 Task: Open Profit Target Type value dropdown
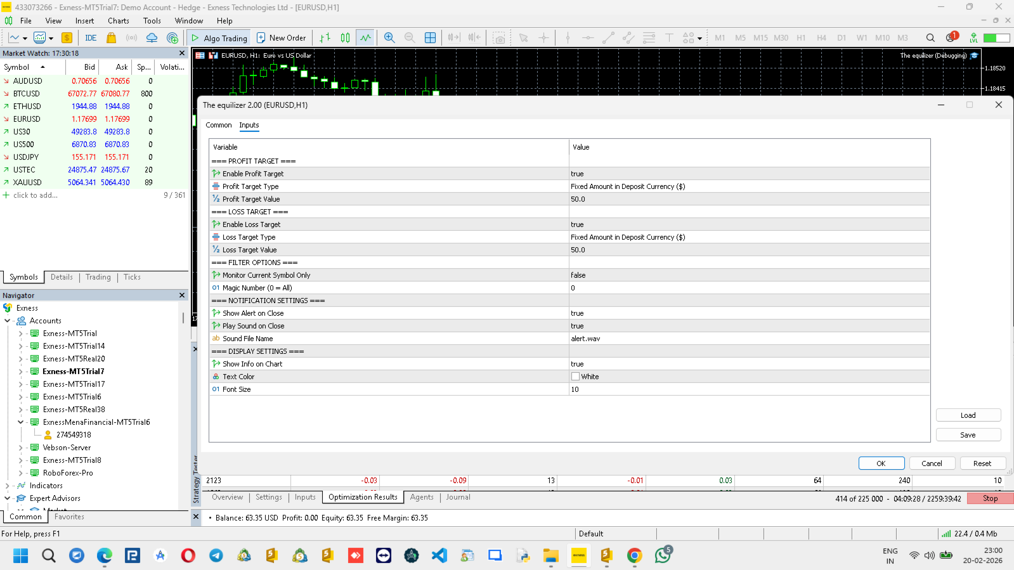[750, 186]
